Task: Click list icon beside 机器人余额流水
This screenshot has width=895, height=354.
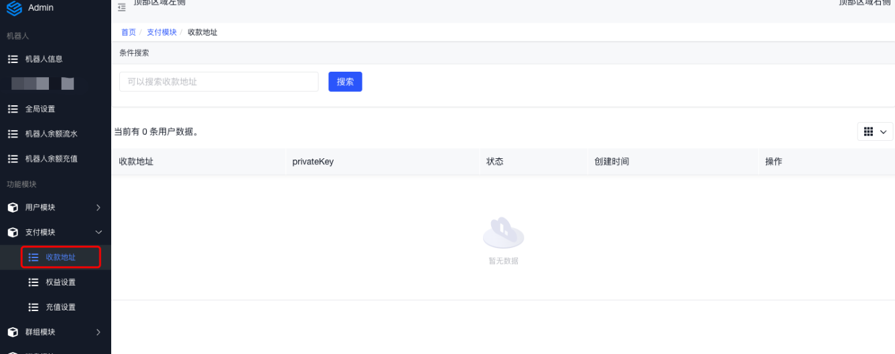Action: [x=13, y=133]
